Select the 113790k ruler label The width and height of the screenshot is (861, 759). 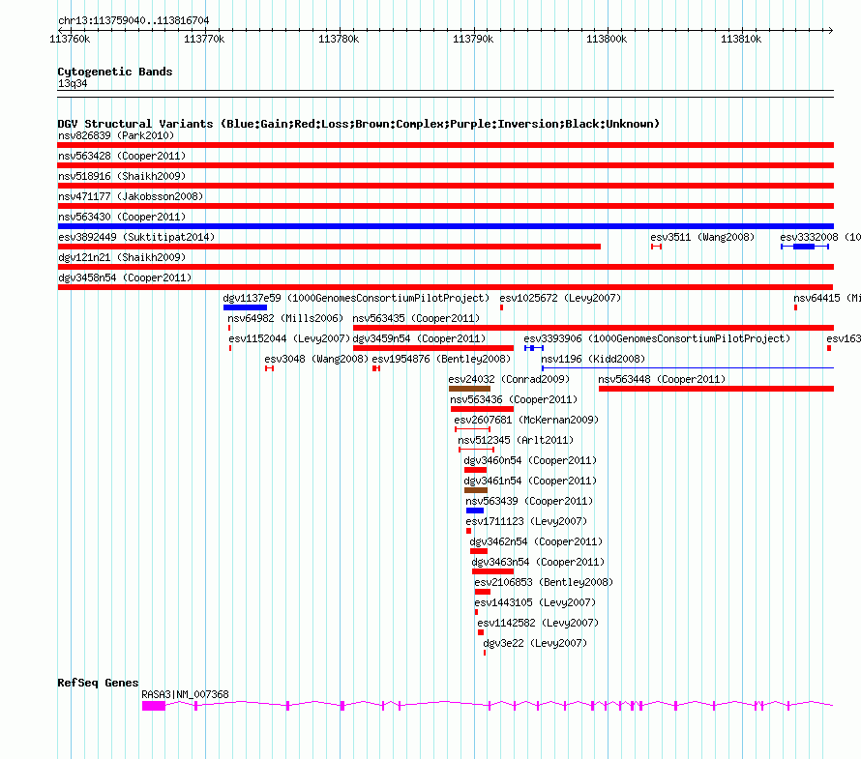pos(473,39)
